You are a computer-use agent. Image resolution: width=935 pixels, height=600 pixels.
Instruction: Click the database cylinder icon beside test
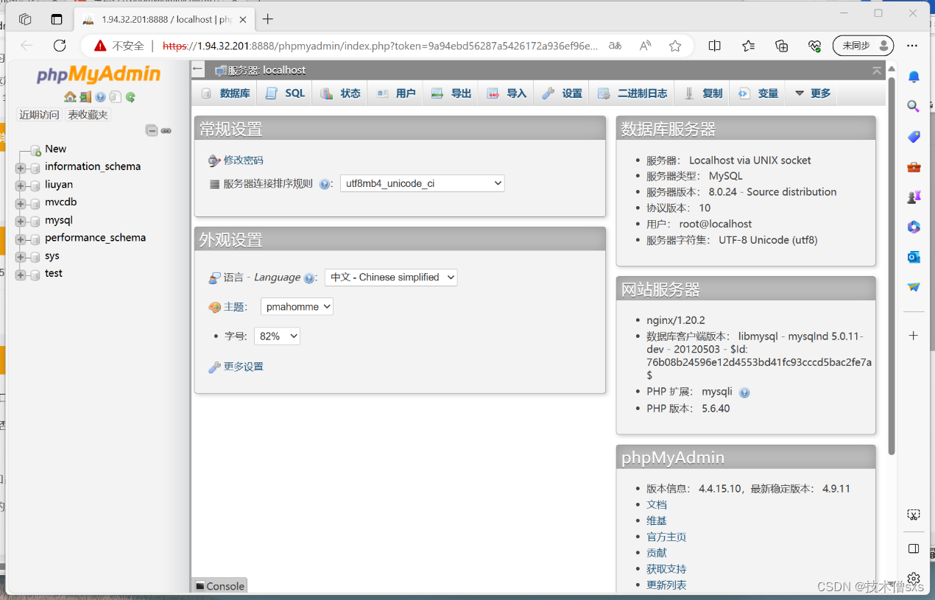(34, 275)
